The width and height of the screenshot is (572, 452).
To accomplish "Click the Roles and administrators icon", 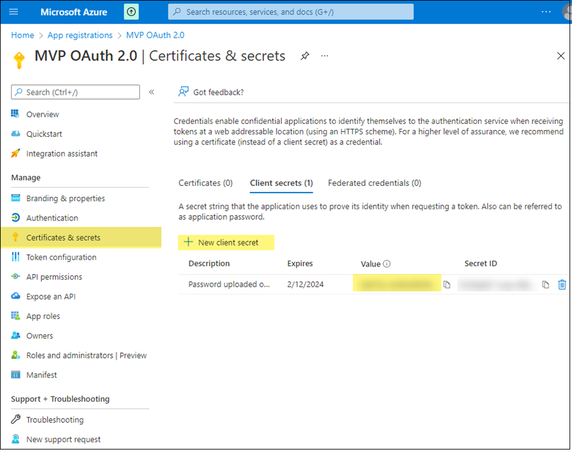I will coord(15,355).
